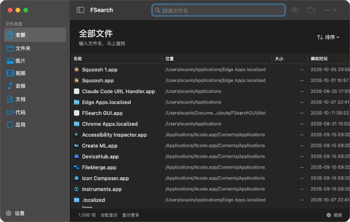Image resolution: width=350 pixels, height=222 pixels.
Task: Click the Icon Composer.app icon
Action: [x=77, y=178]
